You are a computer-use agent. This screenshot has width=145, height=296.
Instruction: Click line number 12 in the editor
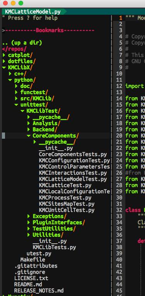coord(119,86)
